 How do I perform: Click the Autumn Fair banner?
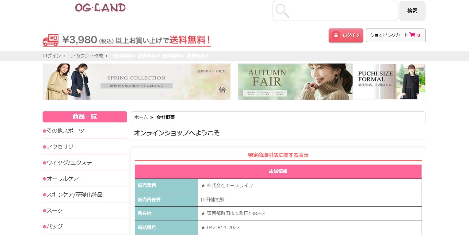(x=295, y=82)
